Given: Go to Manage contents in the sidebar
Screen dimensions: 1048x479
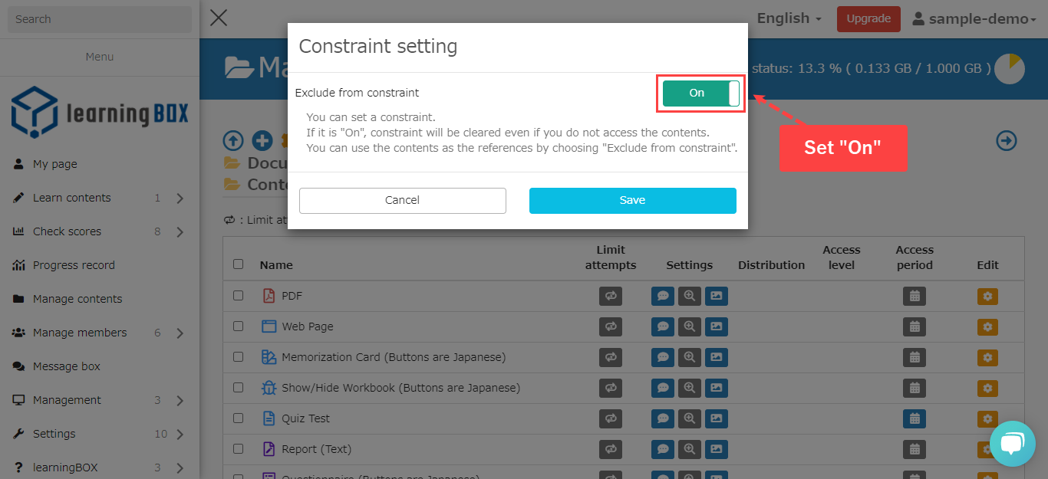Looking at the screenshot, I should point(77,299).
